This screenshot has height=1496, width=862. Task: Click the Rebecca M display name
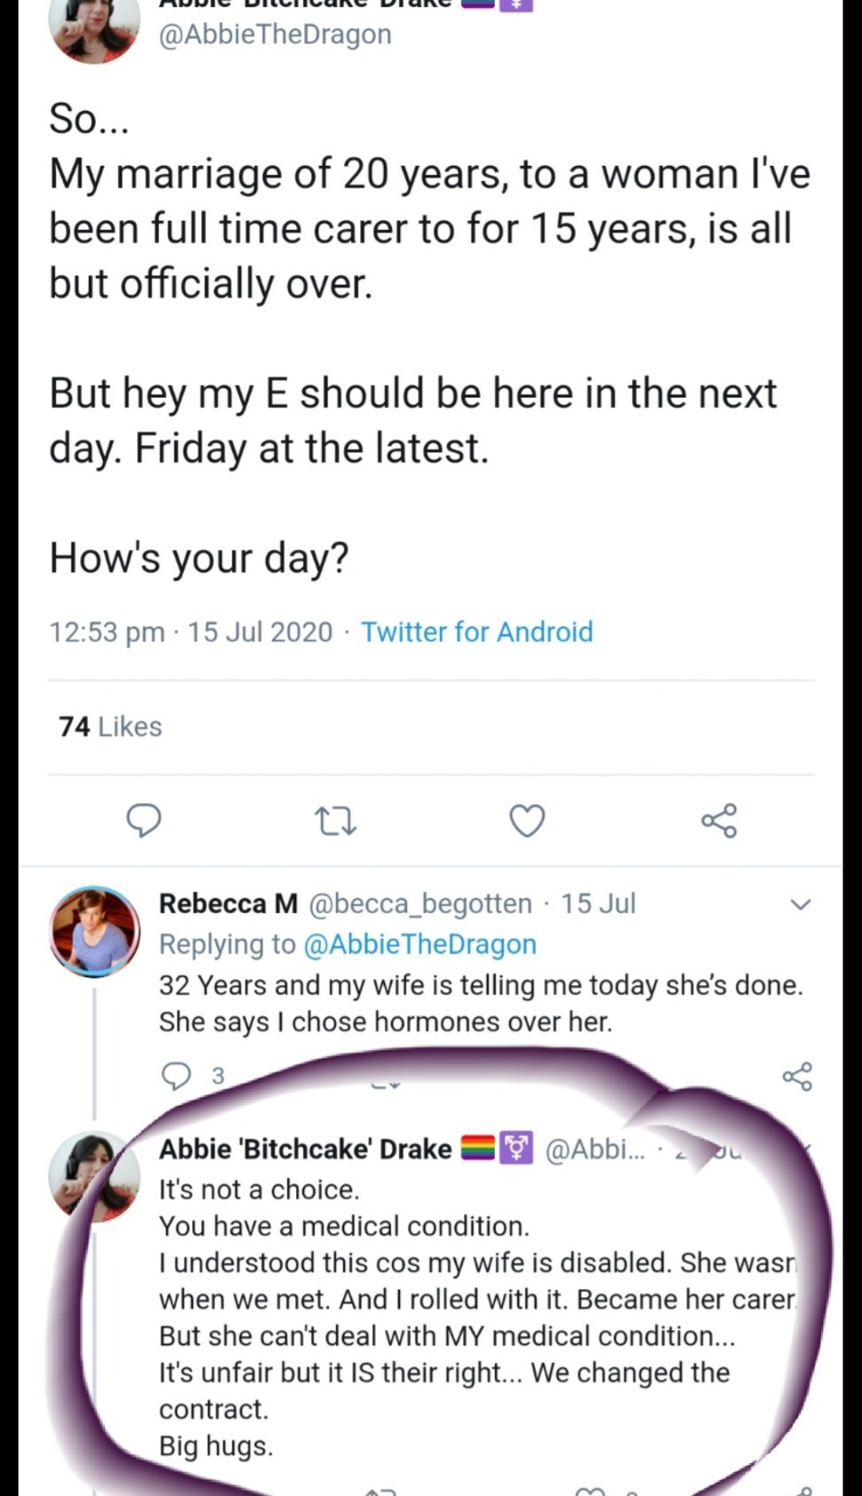[x=228, y=903]
